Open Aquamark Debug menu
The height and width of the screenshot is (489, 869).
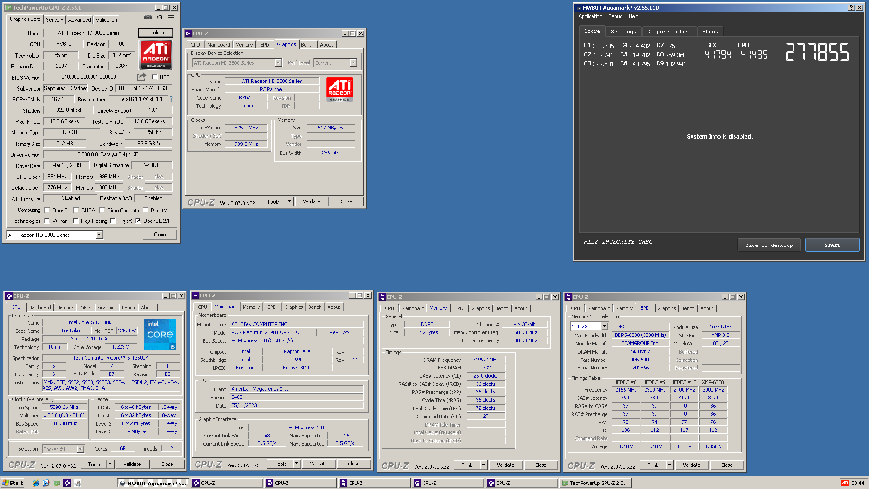click(x=615, y=16)
